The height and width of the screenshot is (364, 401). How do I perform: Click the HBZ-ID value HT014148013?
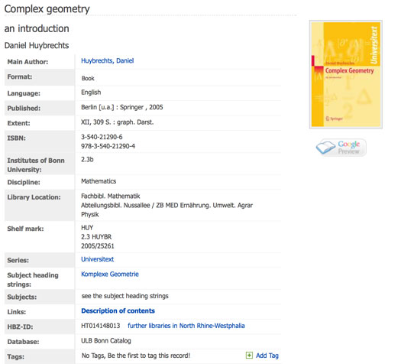[x=101, y=326]
